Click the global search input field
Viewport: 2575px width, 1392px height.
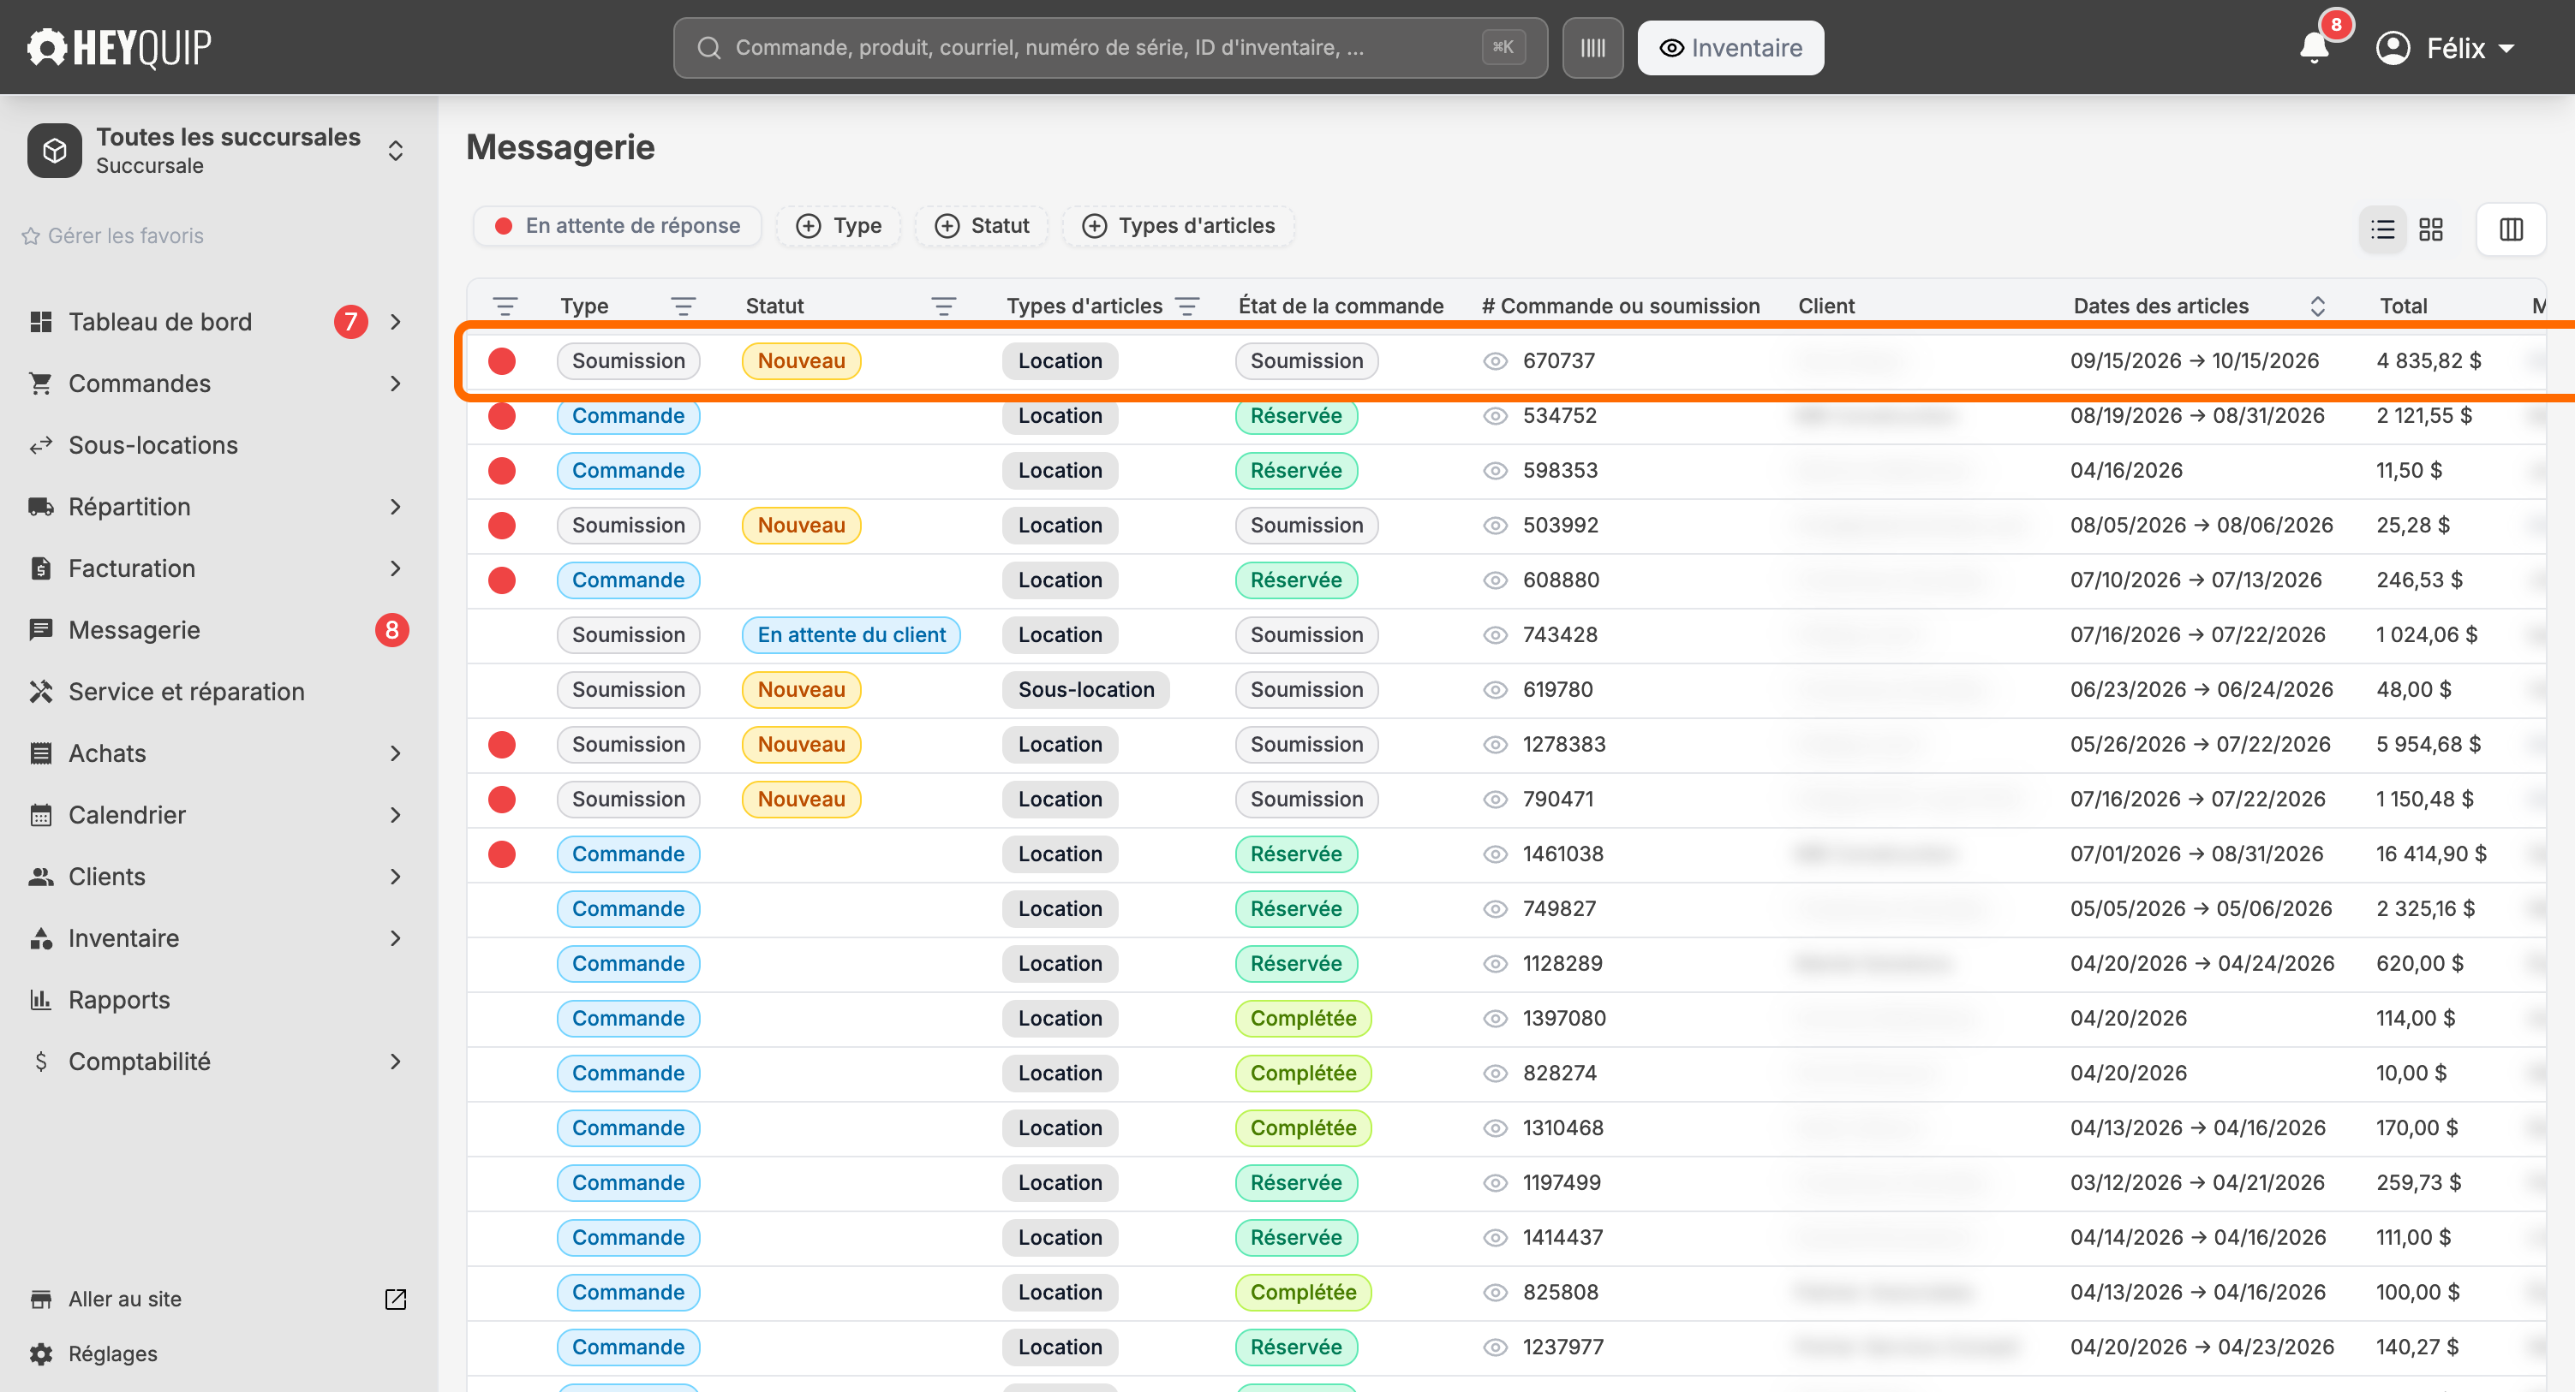tap(1109, 48)
